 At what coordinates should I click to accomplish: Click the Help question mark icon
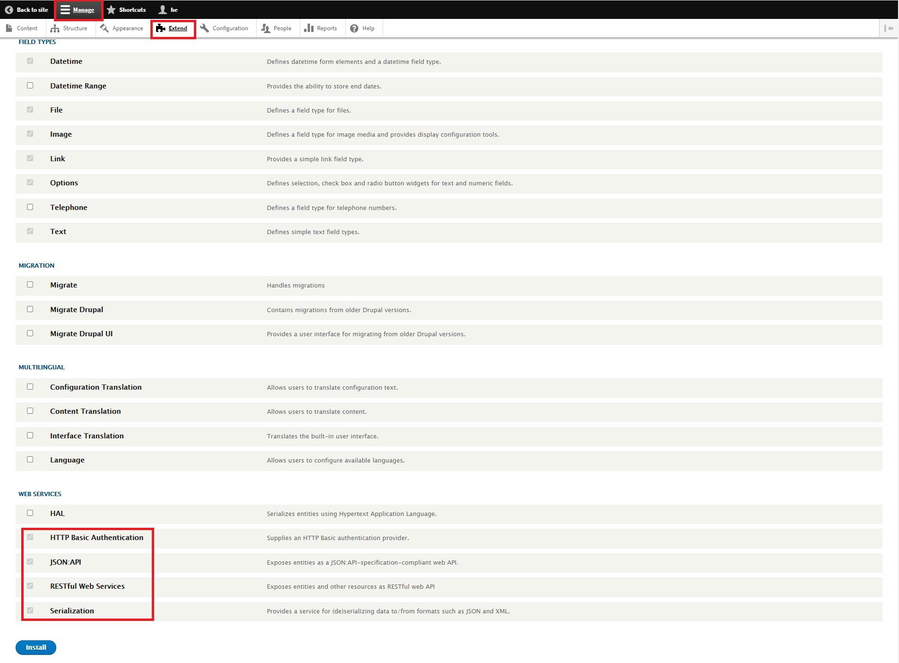(354, 28)
